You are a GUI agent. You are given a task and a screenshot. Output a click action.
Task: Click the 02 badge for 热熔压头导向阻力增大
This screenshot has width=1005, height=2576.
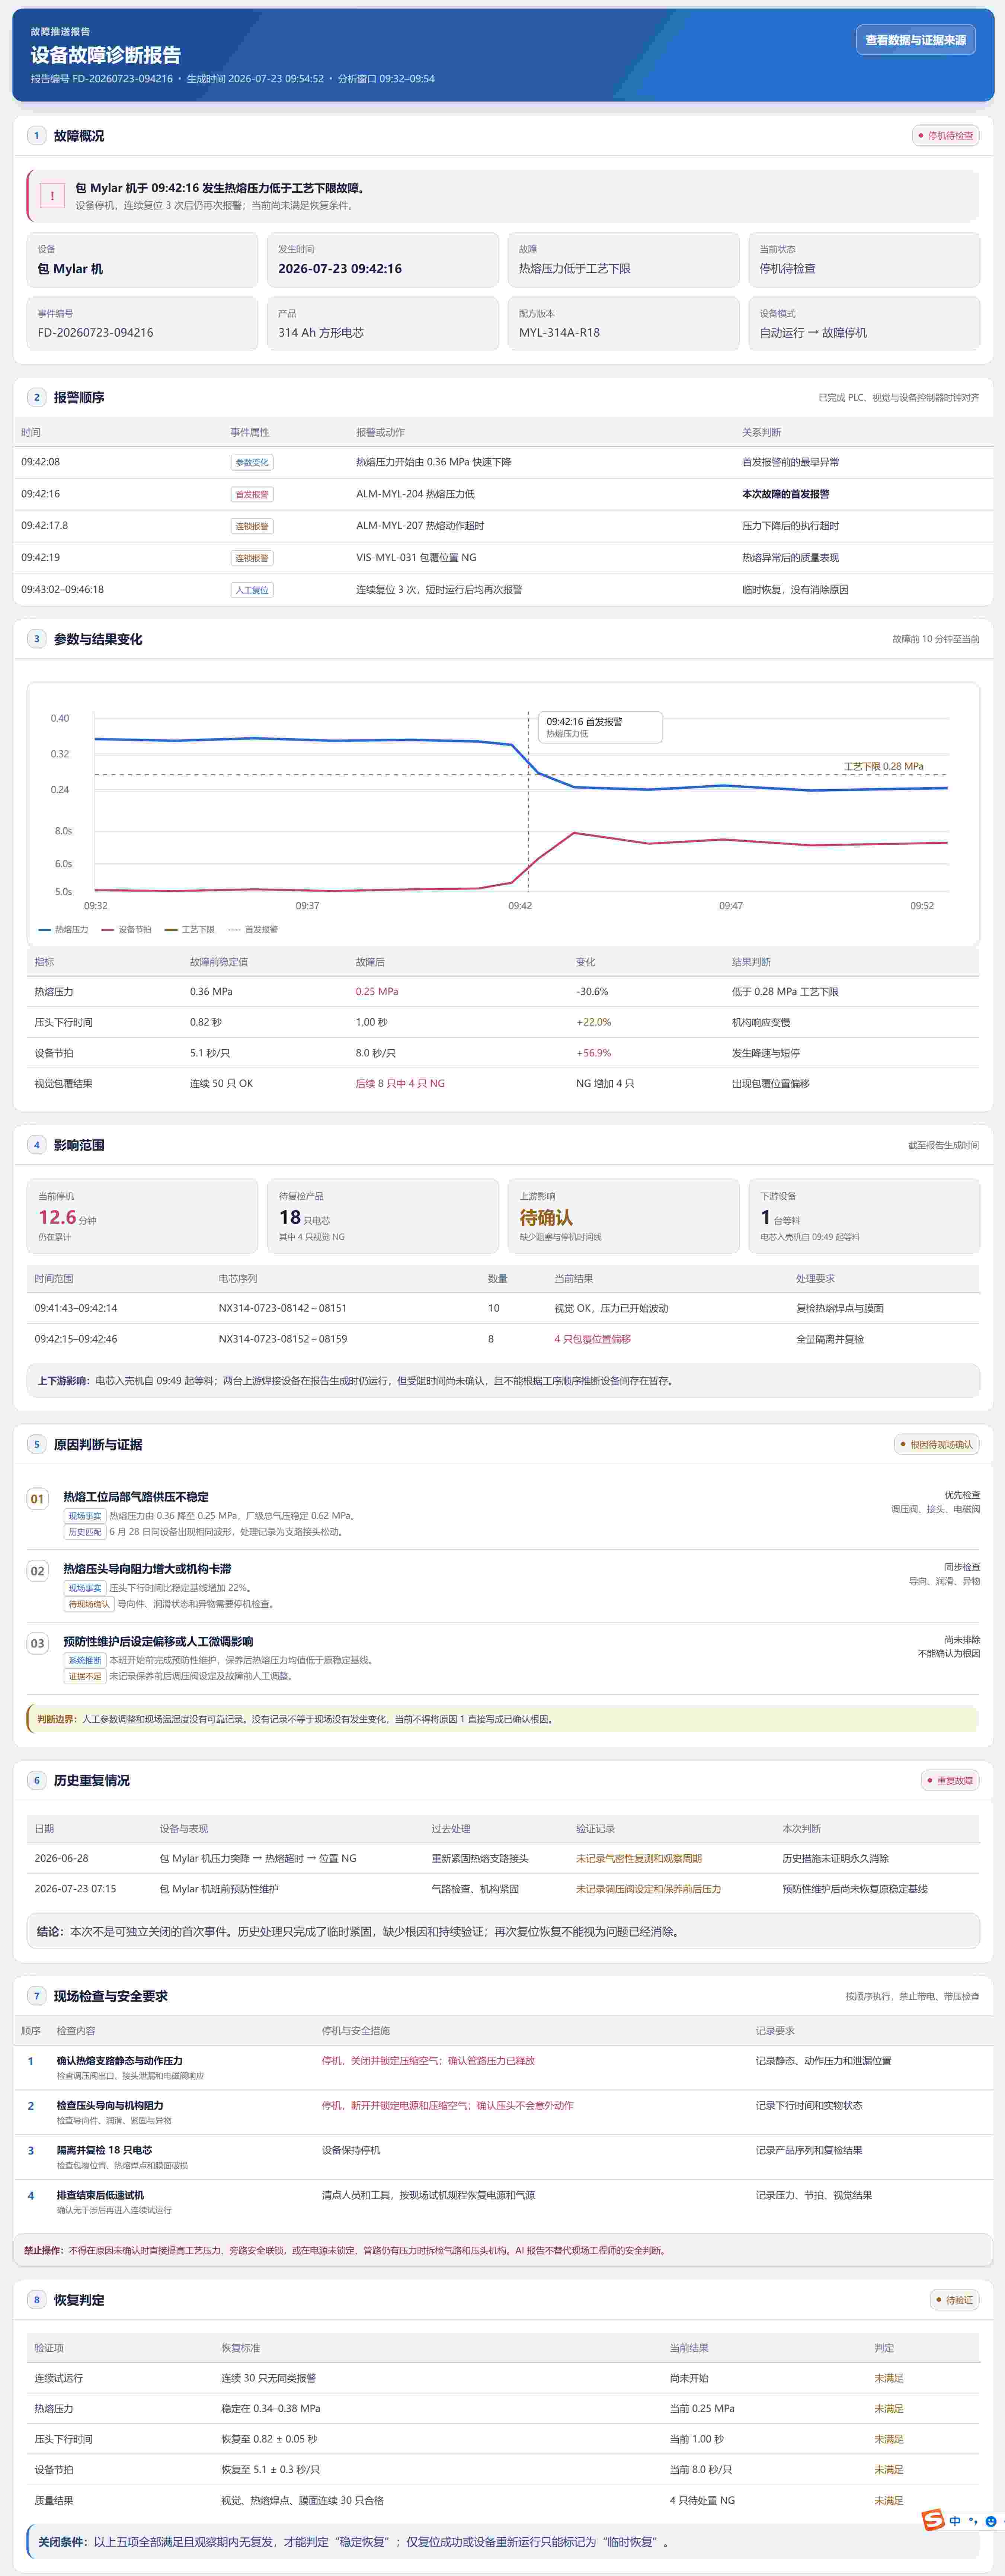tap(37, 1571)
